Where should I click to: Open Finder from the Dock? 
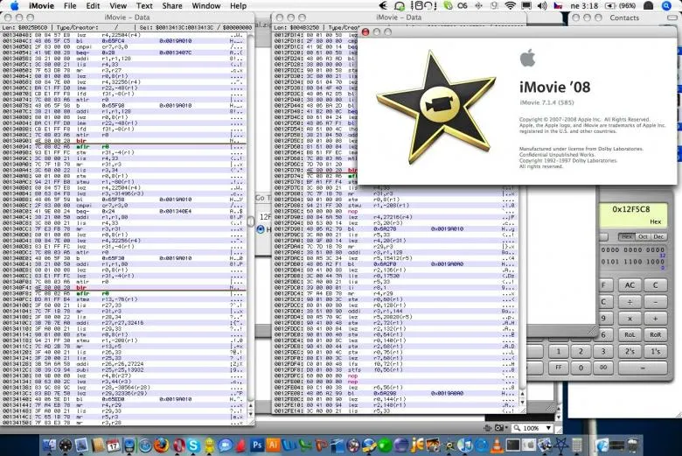49,445
